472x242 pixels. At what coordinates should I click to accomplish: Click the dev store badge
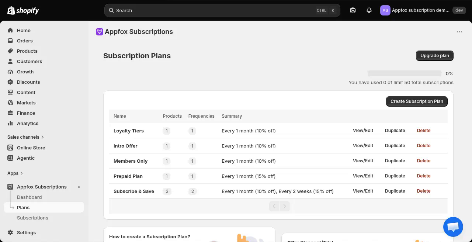tap(459, 10)
